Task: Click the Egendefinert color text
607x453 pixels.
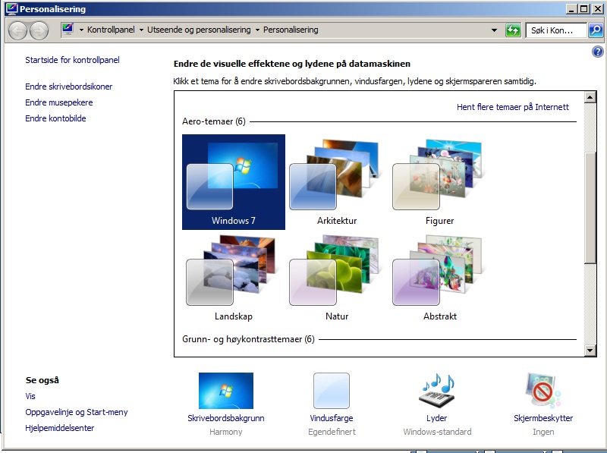Action: [x=332, y=432]
